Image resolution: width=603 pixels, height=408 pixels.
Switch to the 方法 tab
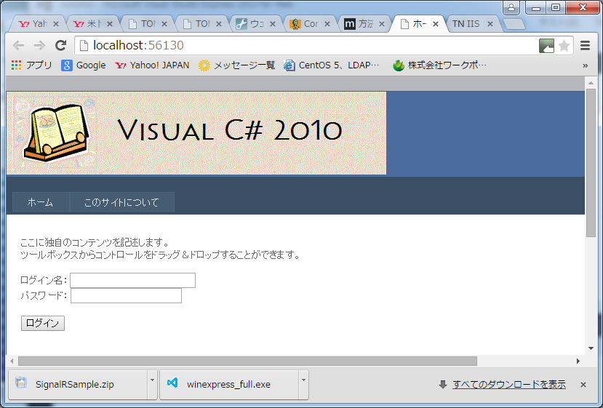(364, 24)
